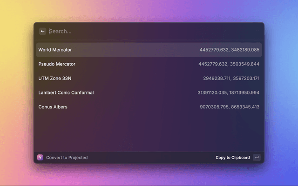Screen dimensions: 298x186
Task: Click the extension pin icon in footer
Action: (x=40, y=158)
